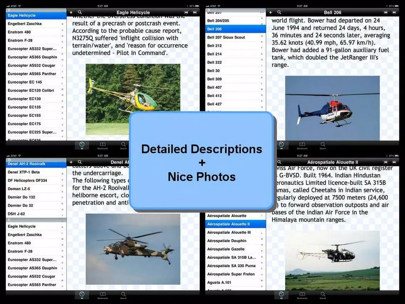
Task: Select Aérospatiale Super Frelon entry
Action: coord(235,274)
